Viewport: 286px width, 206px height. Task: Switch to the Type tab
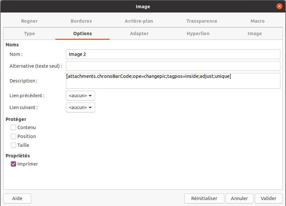tap(30, 34)
